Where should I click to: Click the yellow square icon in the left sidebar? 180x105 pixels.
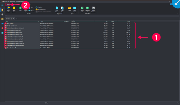pos(2,10)
